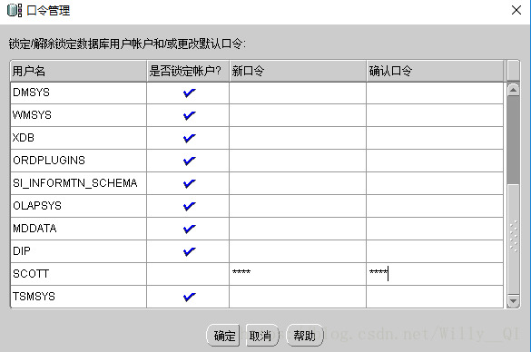Image resolution: width=531 pixels, height=352 pixels.
Task: Click DIP confirm password cell
Action: 435,251
